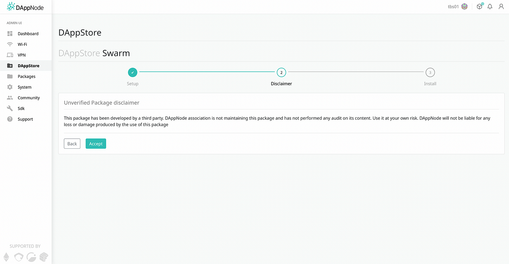The image size is (509, 264).
Task: Click the SUPPORTED BY label
Action: (x=25, y=246)
